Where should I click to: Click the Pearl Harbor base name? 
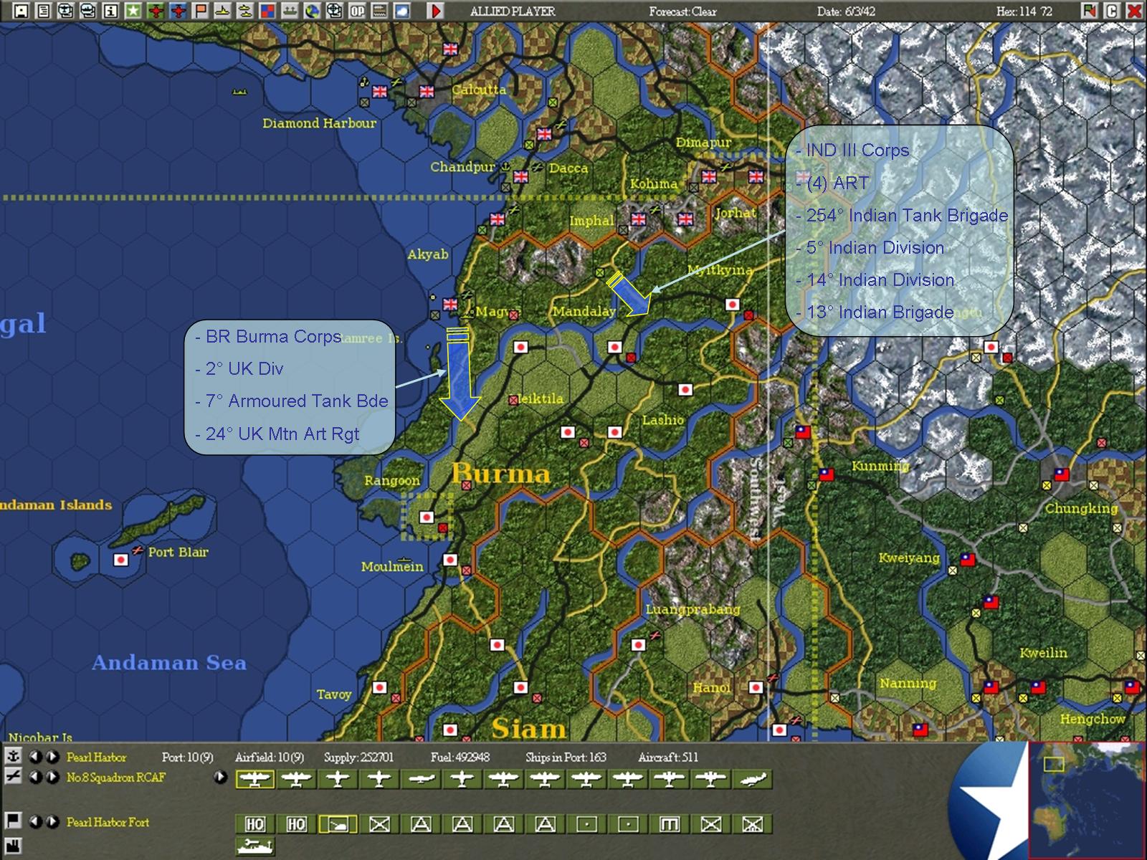[x=96, y=757]
